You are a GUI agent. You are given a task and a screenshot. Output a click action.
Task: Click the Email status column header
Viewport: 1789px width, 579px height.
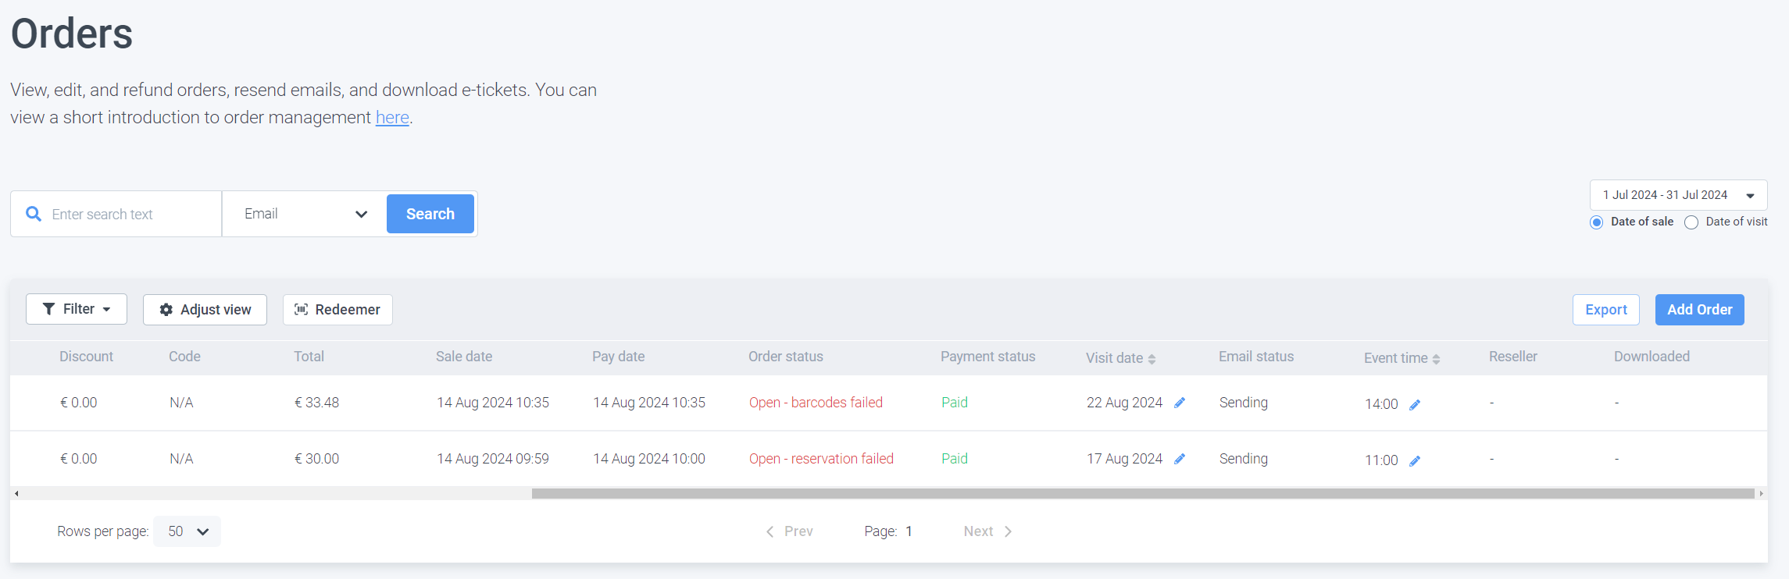click(1256, 357)
